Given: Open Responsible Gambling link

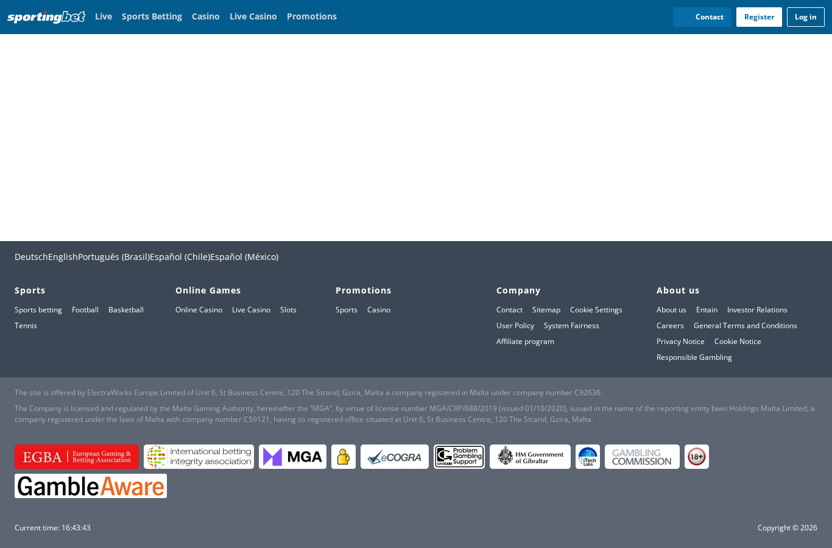Looking at the screenshot, I should (x=694, y=357).
